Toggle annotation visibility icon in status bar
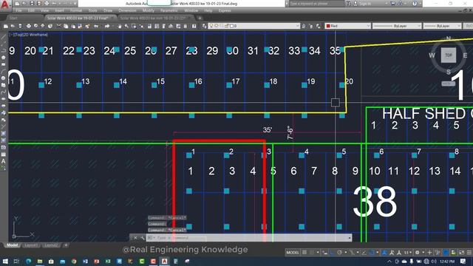The width and height of the screenshot is (473, 266). point(384,253)
